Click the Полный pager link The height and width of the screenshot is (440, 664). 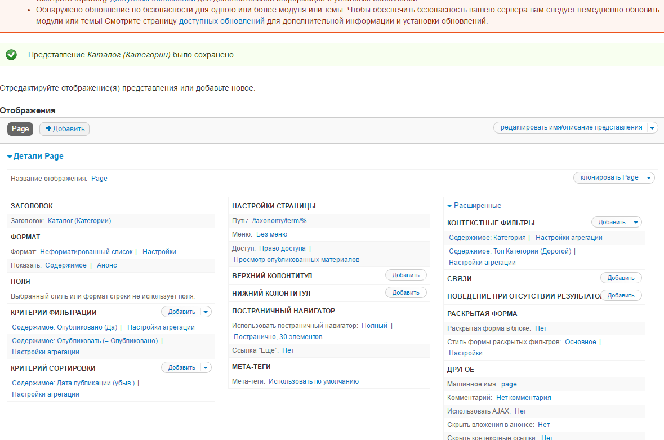[x=375, y=325]
